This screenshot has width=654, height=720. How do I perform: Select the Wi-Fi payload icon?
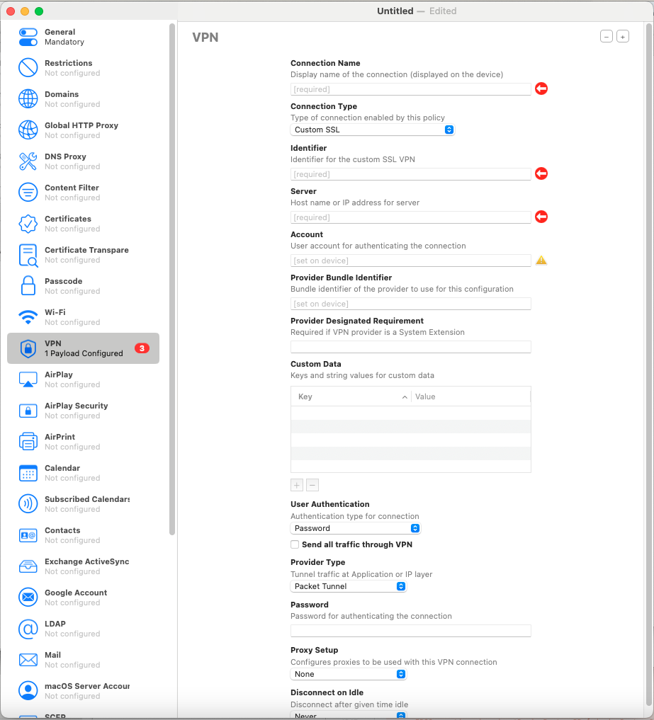(29, 316)
